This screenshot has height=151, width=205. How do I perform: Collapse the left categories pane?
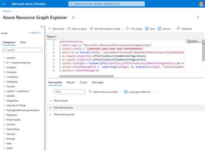point(42,27)
